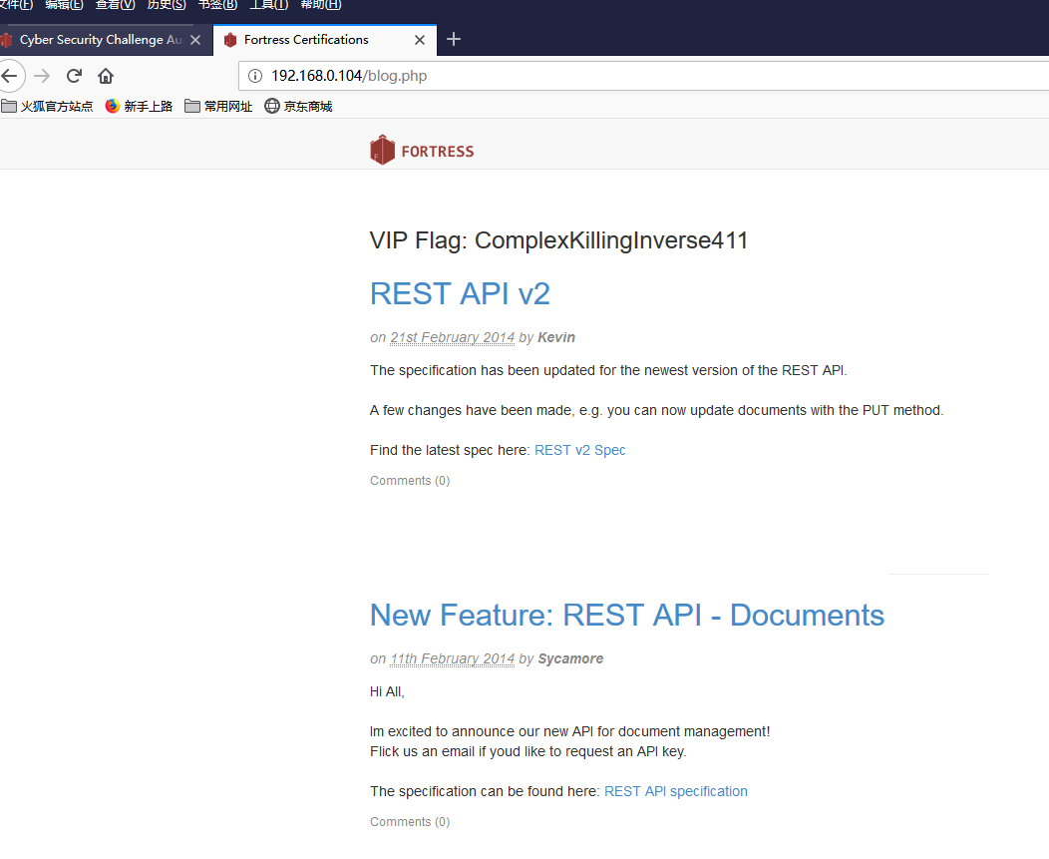Go to the browser home page icon
The height and width of the screenshot is (859, 1049).
click(x=106, y=76)
